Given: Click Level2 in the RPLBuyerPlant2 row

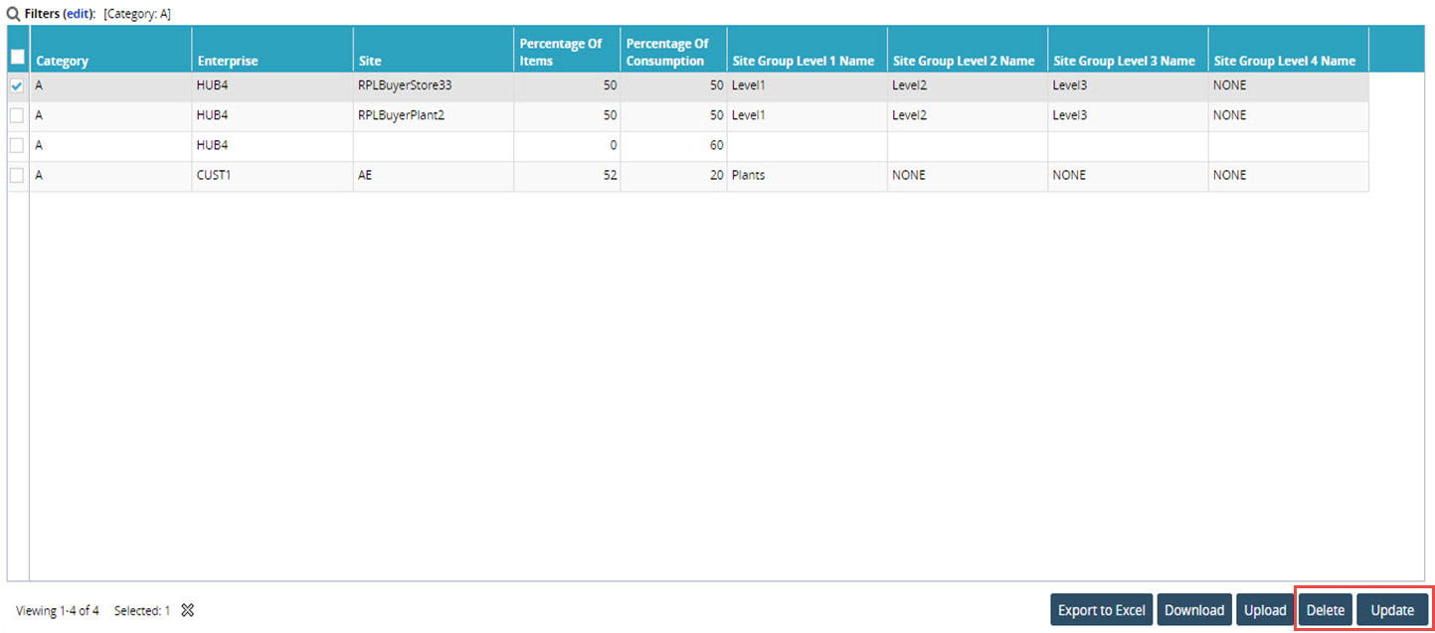Looking at the screenshot, I should click(968, 116).
